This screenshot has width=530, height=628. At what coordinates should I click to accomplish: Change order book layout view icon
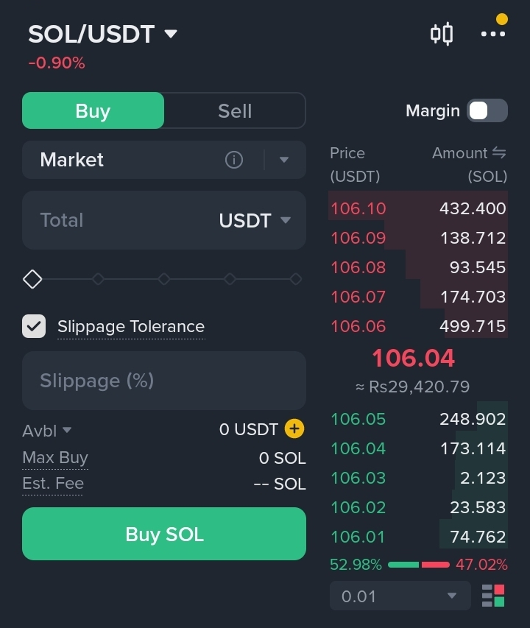[493, 596]
